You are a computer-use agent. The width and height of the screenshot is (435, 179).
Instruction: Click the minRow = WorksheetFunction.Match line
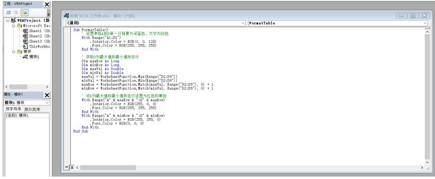click(x=147, y=88)
